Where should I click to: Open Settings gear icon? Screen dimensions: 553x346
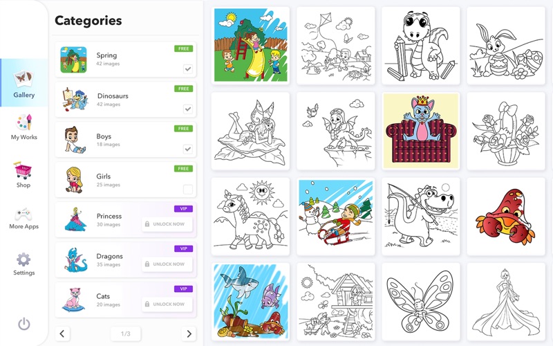pos(24,259)
